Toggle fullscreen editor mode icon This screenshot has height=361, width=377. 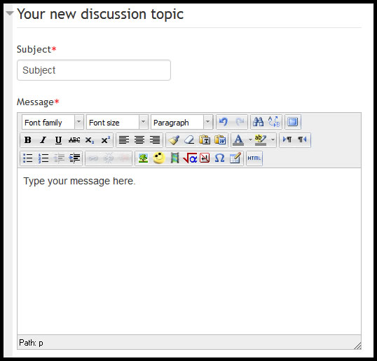(x=293, y=122)
